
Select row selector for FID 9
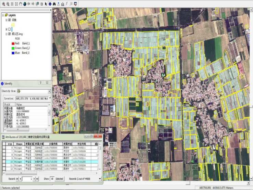pyautogui.click(x=4, y=159)
